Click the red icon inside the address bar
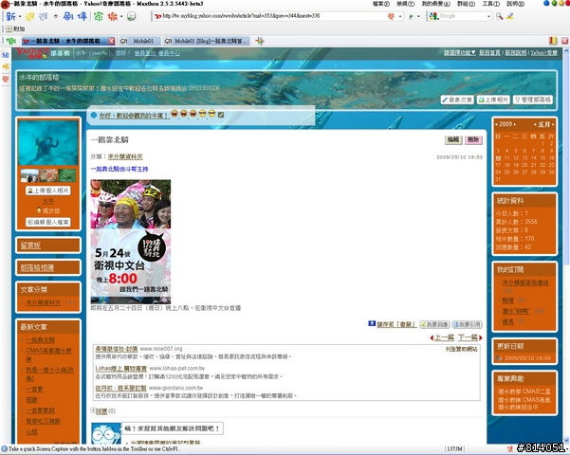 click(392, 16)
